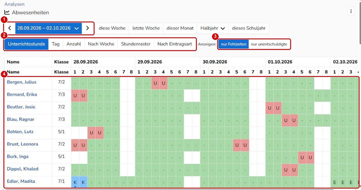
Task: Open student Bergen, Julius
Action: [x=21, y=82]
